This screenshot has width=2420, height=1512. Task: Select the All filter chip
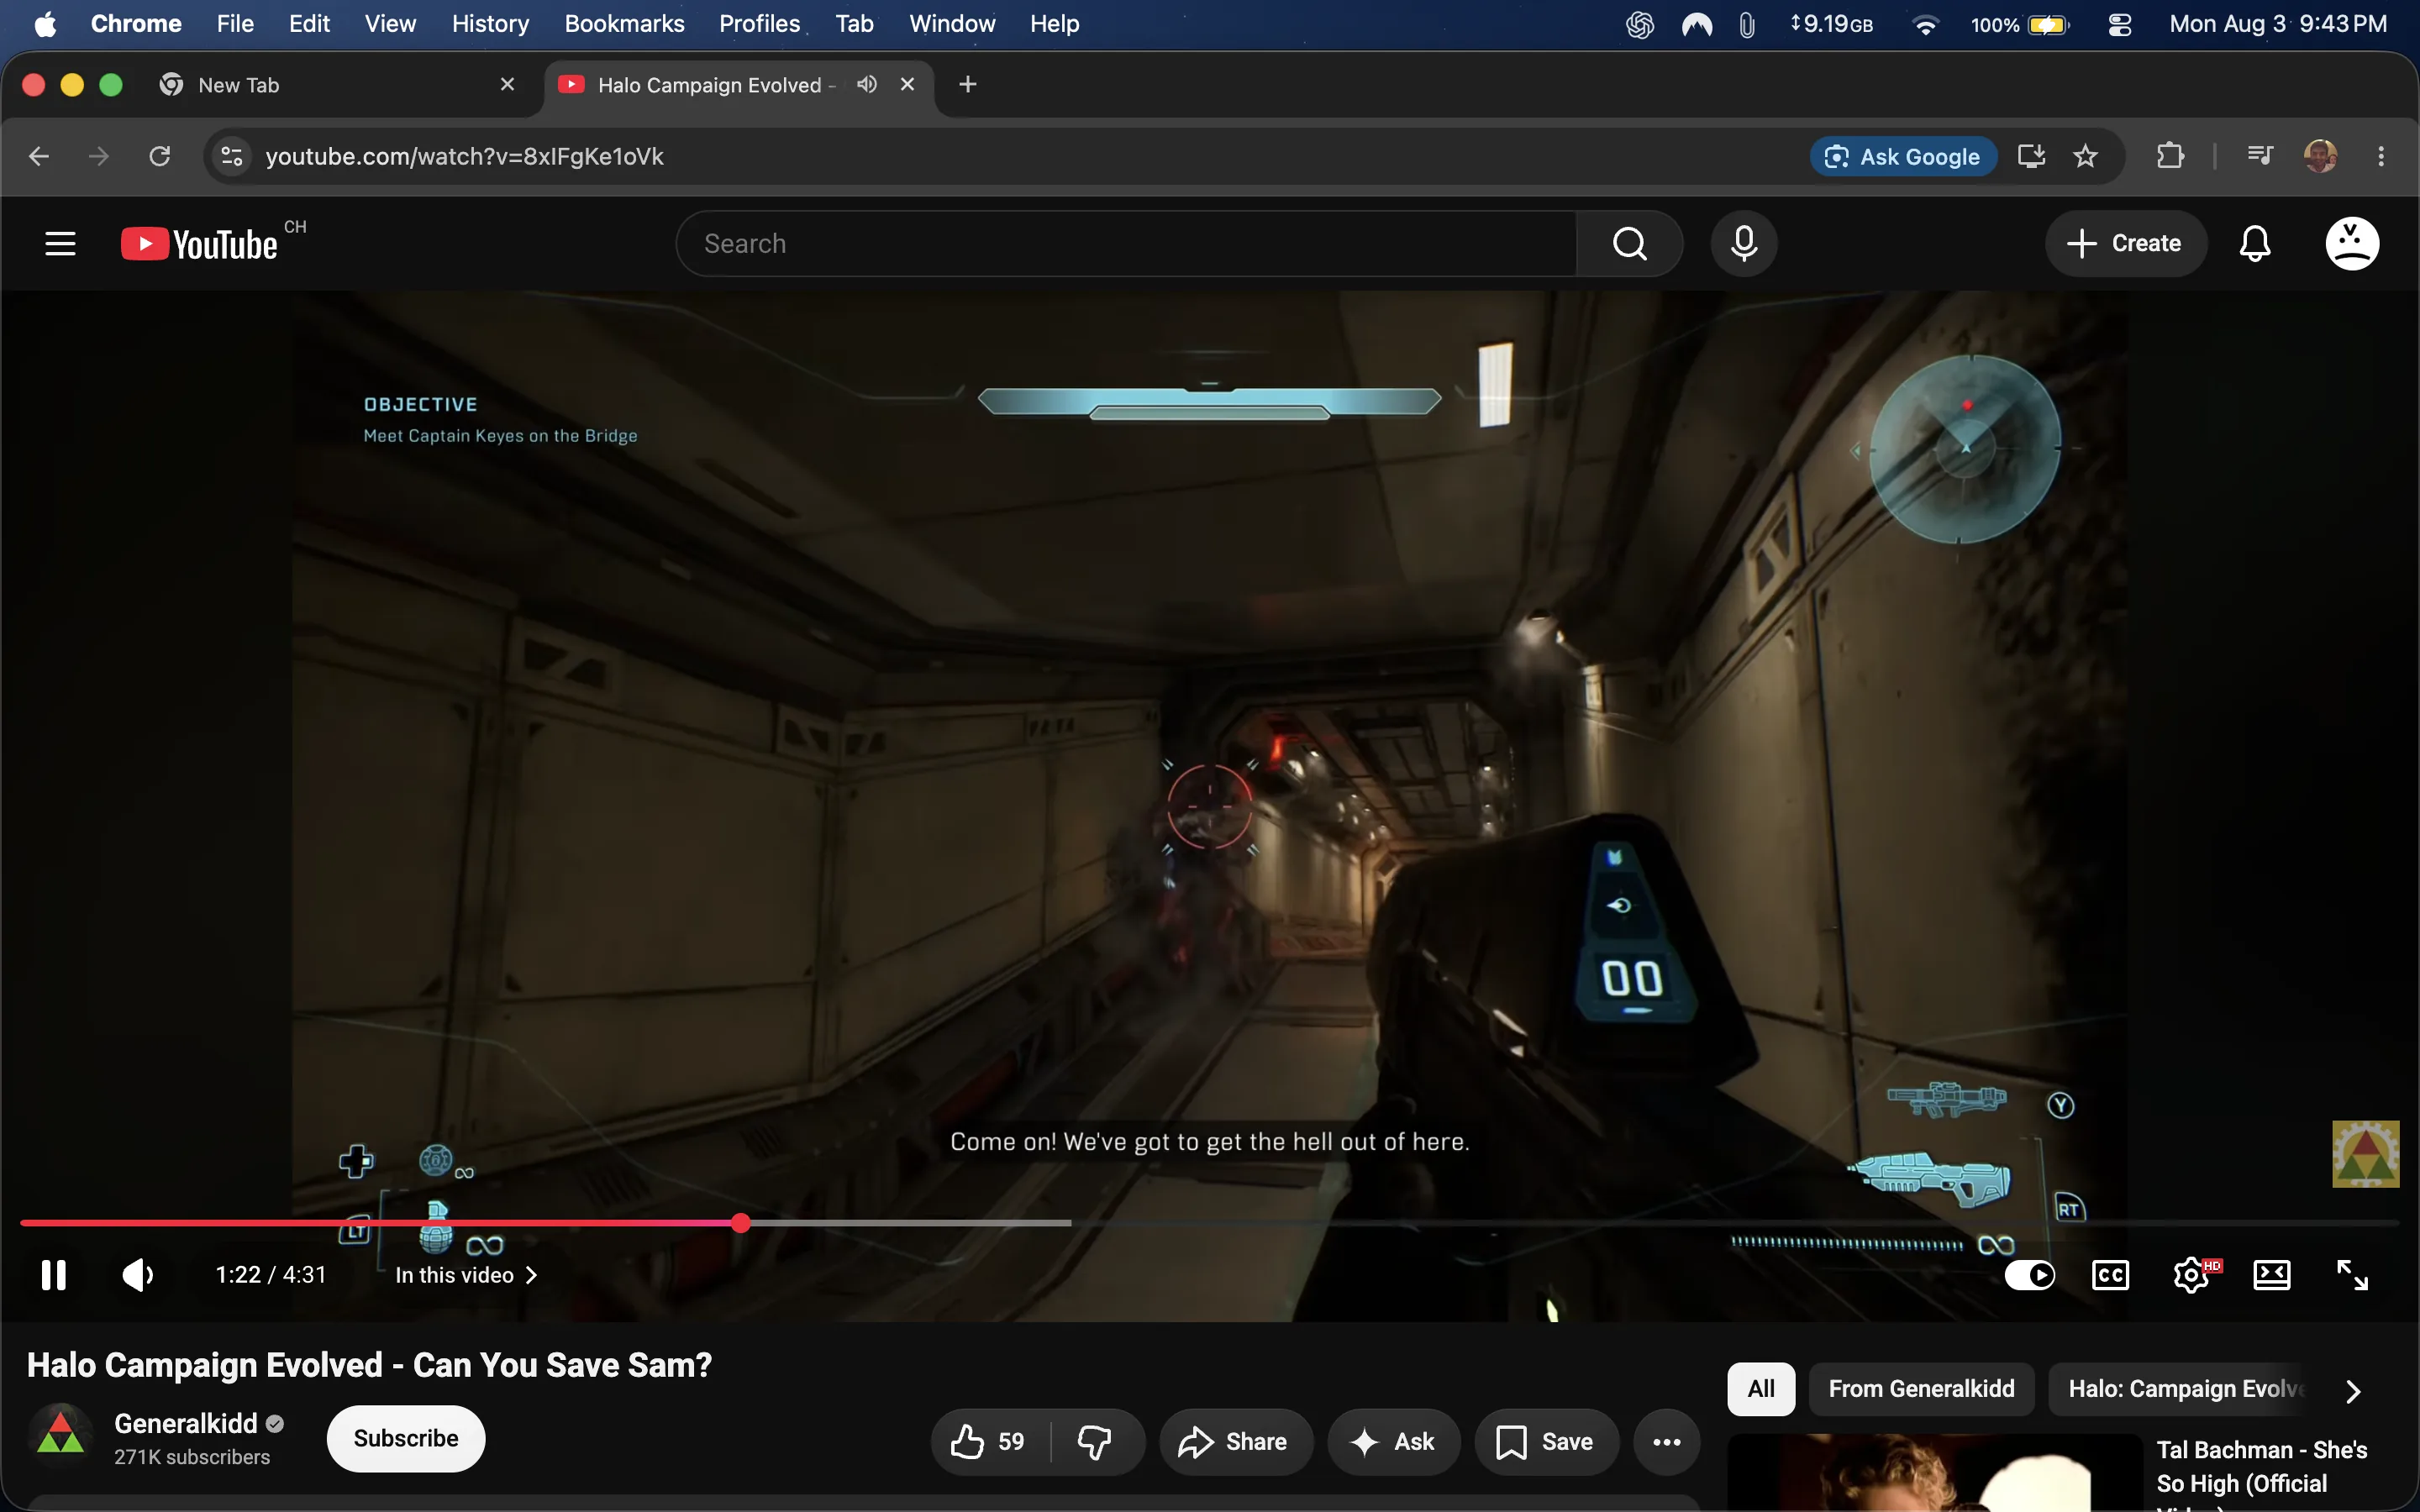(x=1761, y=1388)
